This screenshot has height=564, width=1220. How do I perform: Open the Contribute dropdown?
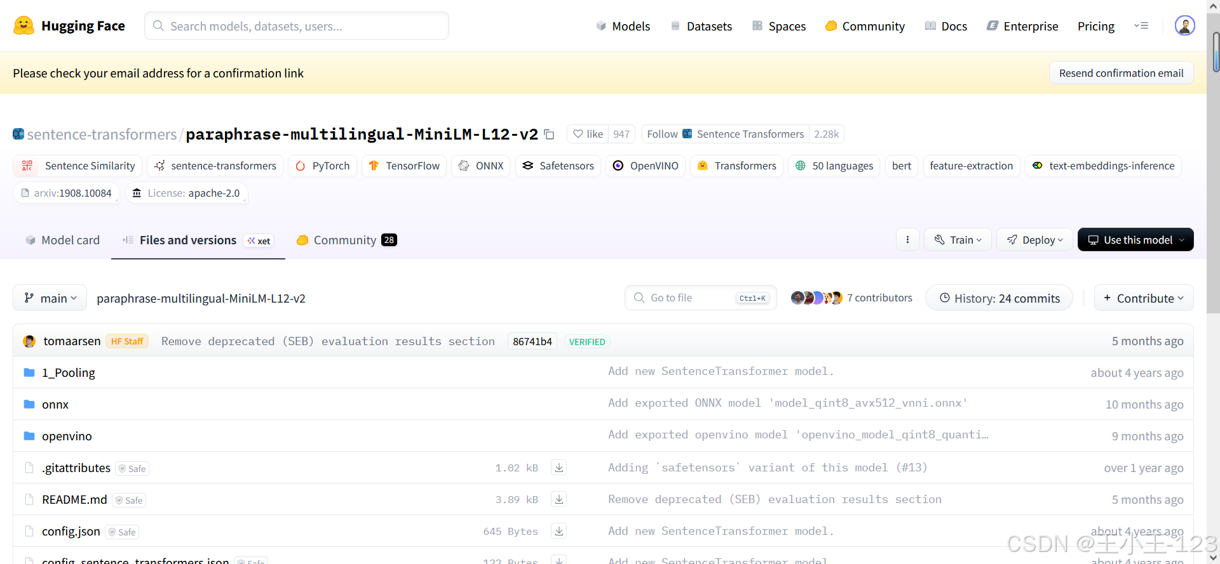click(x=1144, y=298)
